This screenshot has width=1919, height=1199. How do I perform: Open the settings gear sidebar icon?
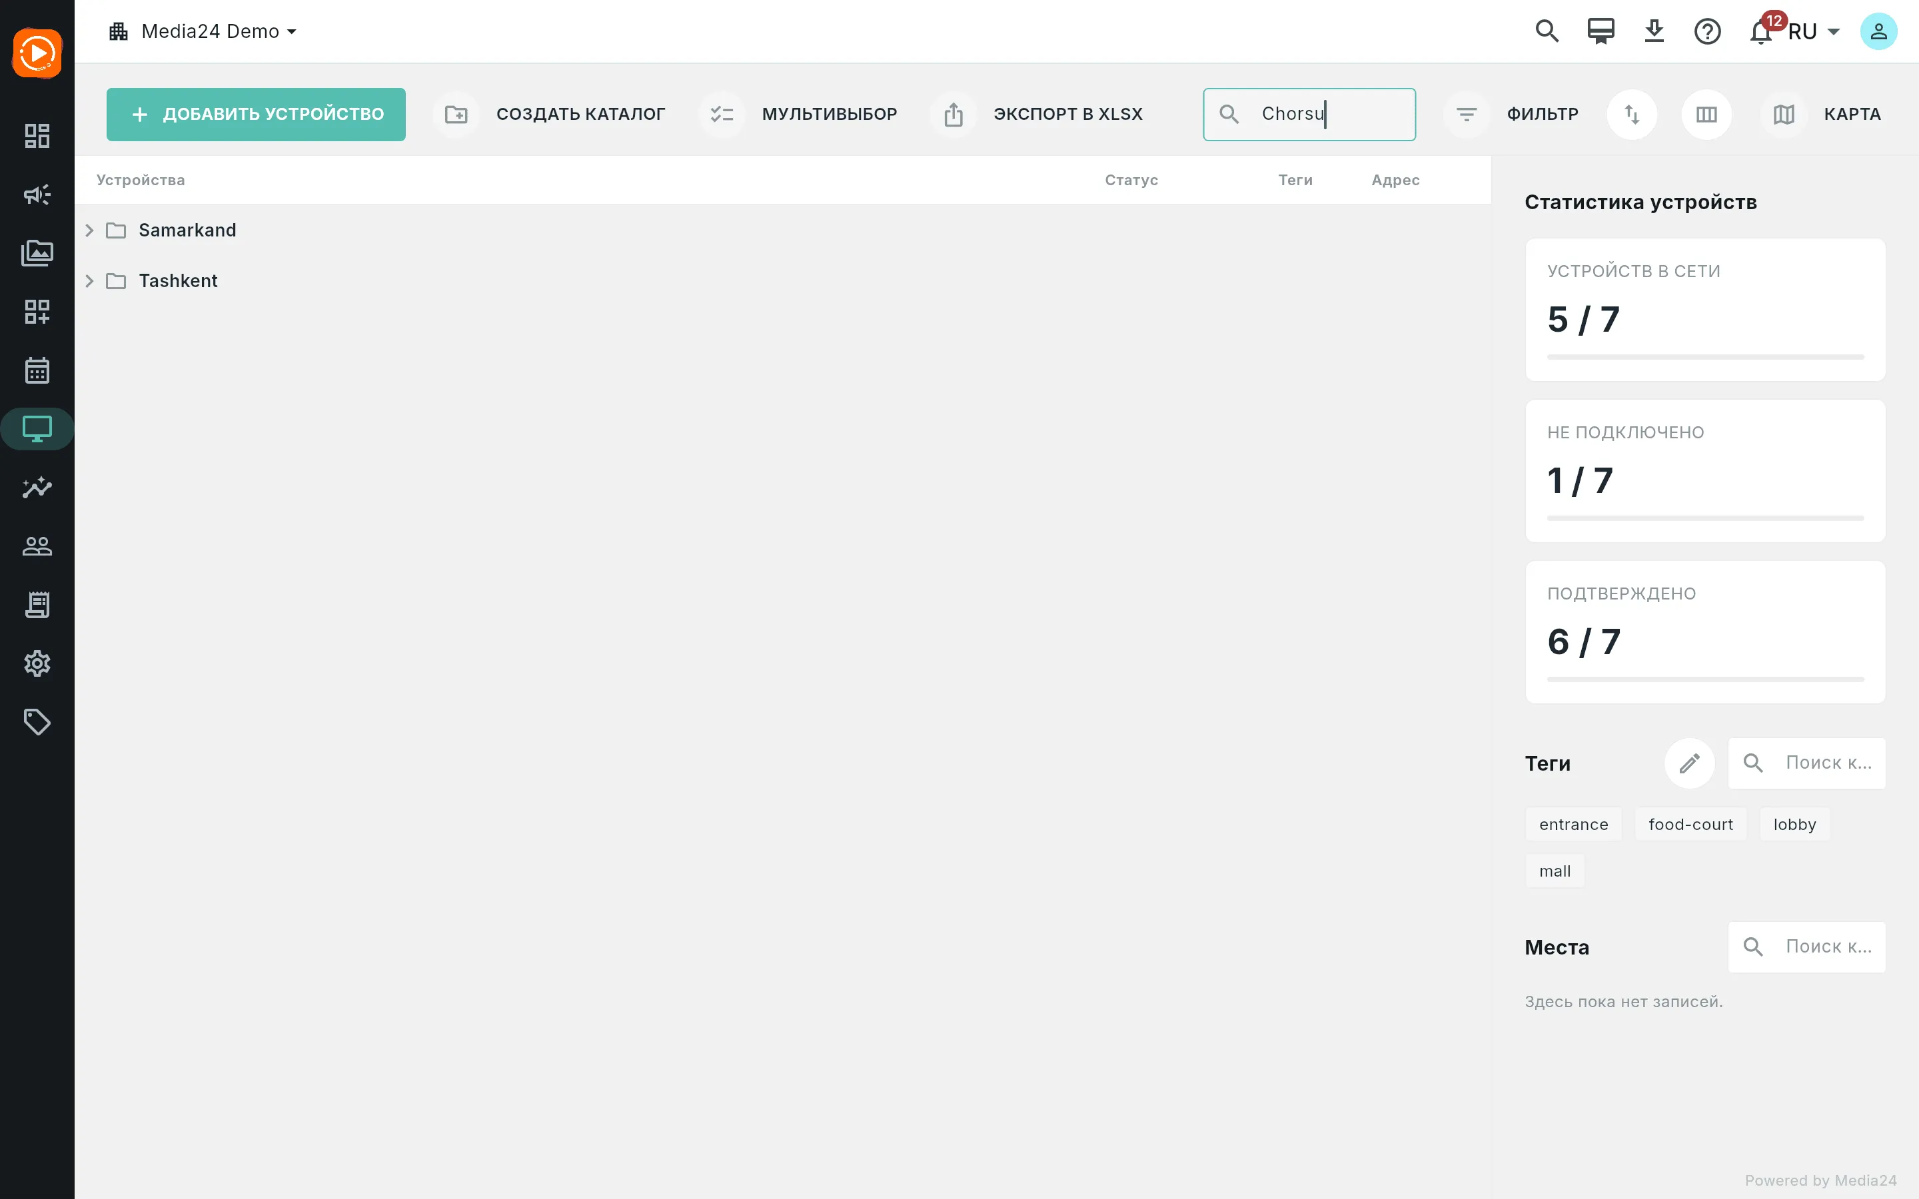pos(37,663)
